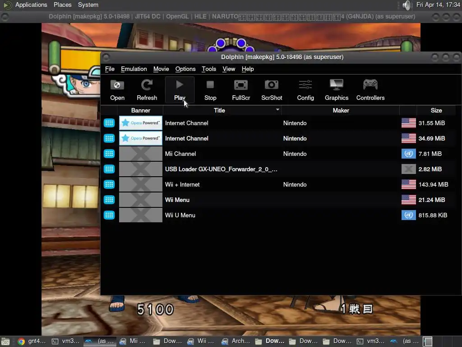
Task: Select the Wii Menu title
Action: (x=177, y=200)
